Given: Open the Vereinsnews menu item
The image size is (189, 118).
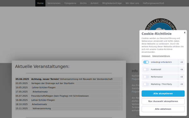Looking at the screenshot, I should tap(54, 3).
